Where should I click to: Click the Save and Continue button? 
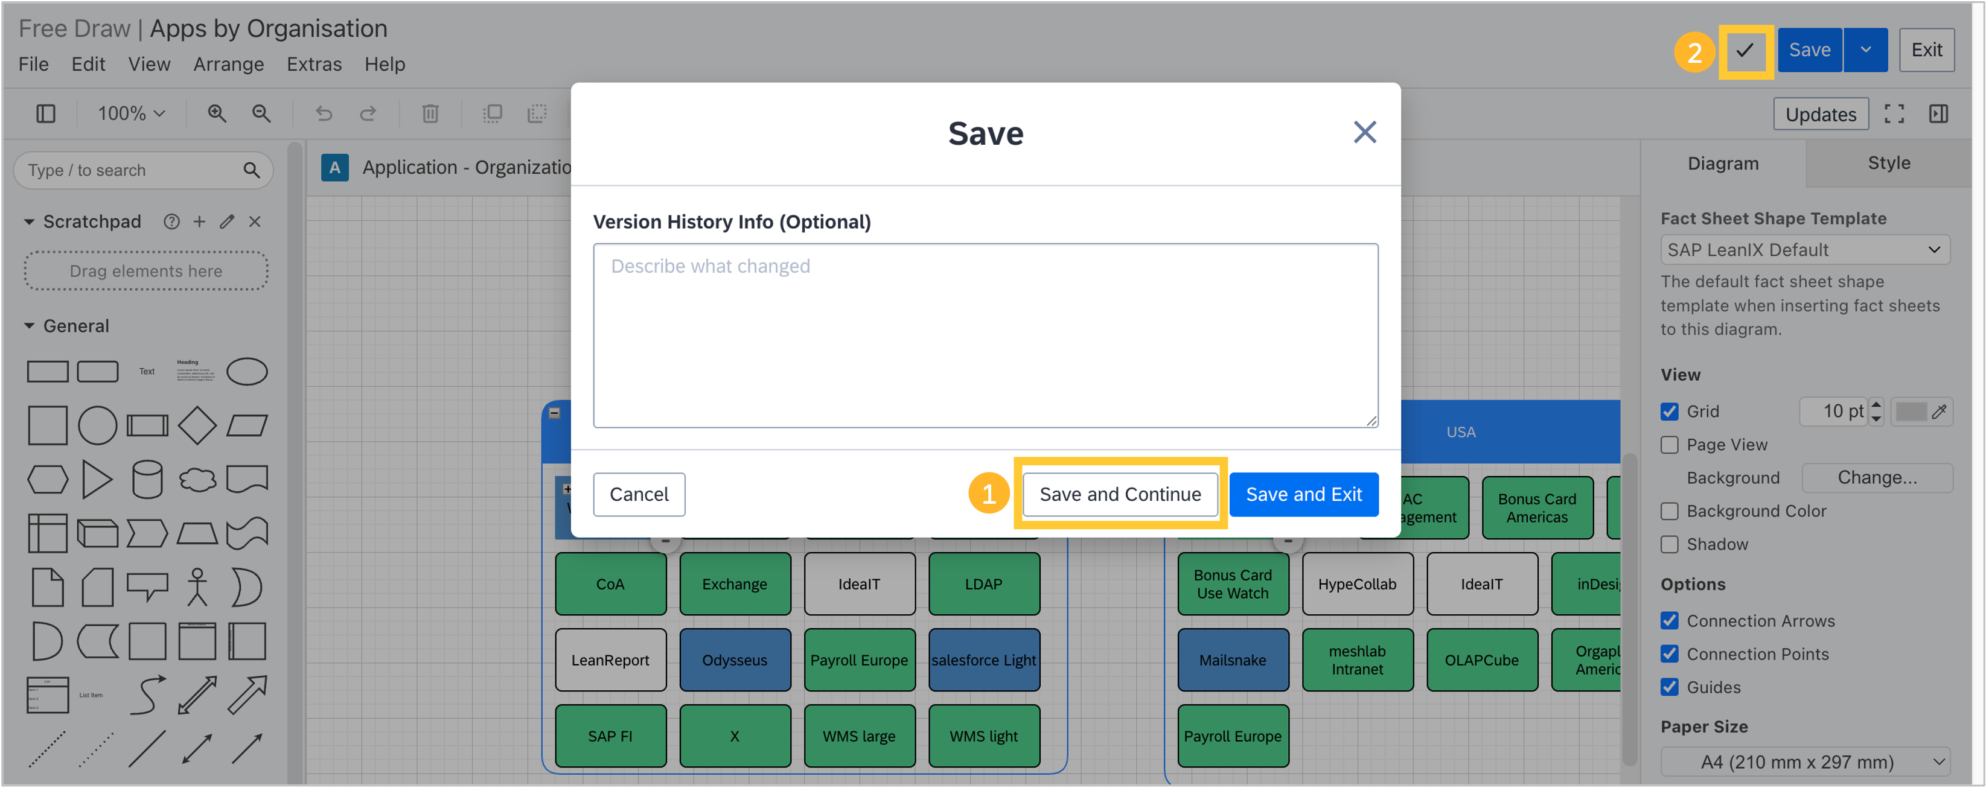point(1119,495)
